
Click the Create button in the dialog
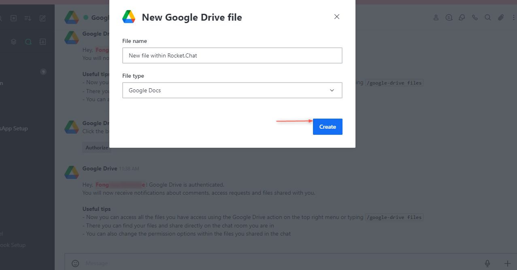click(x=328, y=127)
